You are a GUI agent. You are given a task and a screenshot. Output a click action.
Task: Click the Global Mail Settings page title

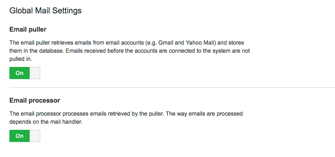46,11
